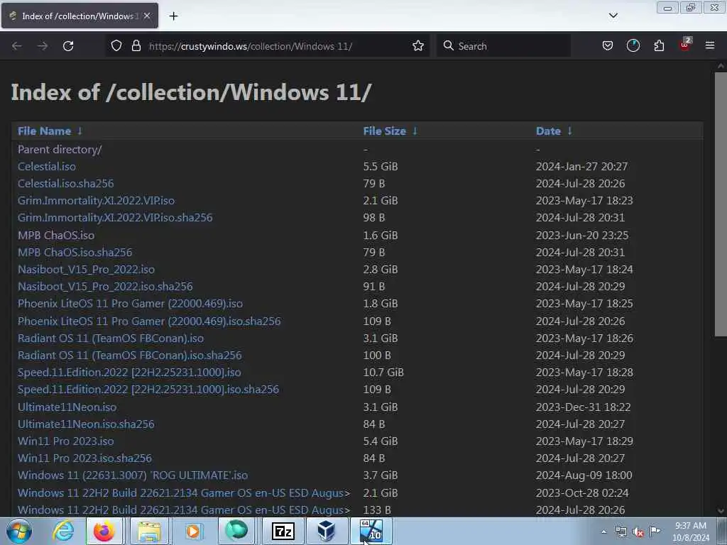Open Radiant OS 11 iso.sha256 link
727x545 pixels.
(129, 356)
